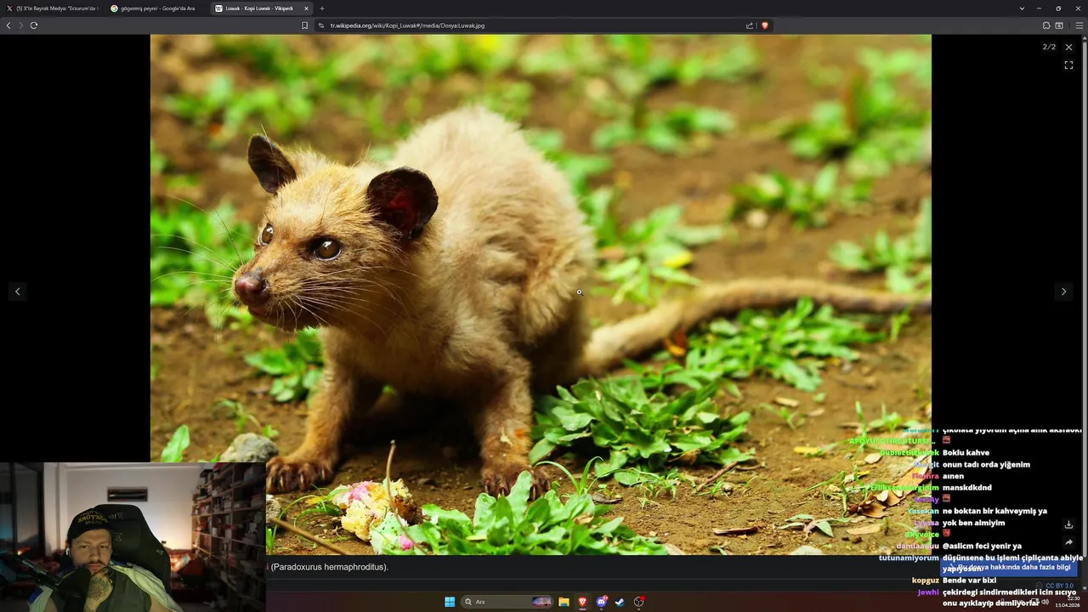This screenshot has height=612, width=1088.
Task: Go to the next image with the right arrow
Action: [1063, 292]
